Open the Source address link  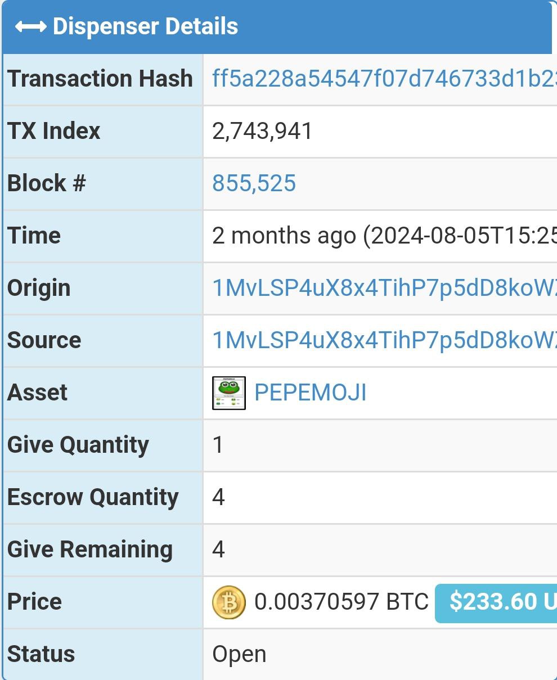(384, 340)
